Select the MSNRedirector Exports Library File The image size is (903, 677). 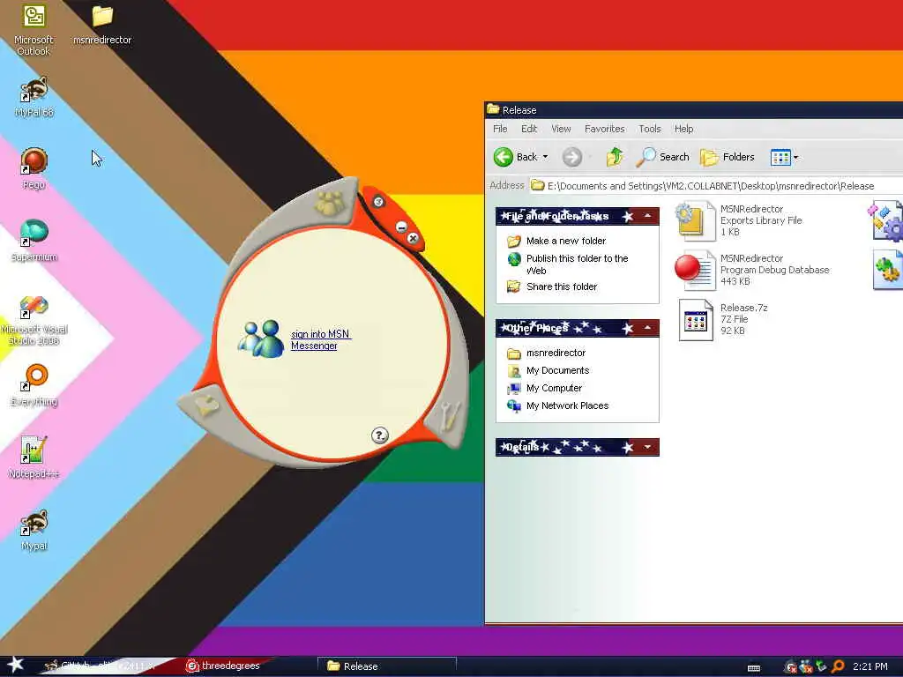click(738, 220)
